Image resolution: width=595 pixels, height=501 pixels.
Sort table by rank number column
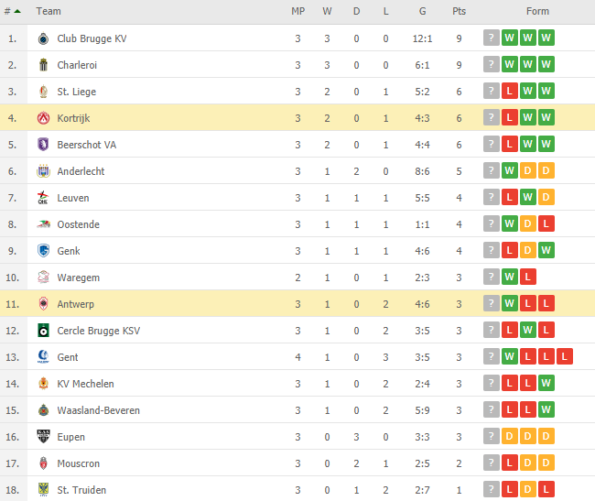(x=12, y=11)
